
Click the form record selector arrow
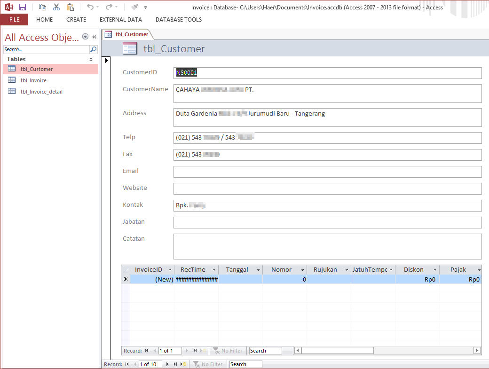[106, 60]
